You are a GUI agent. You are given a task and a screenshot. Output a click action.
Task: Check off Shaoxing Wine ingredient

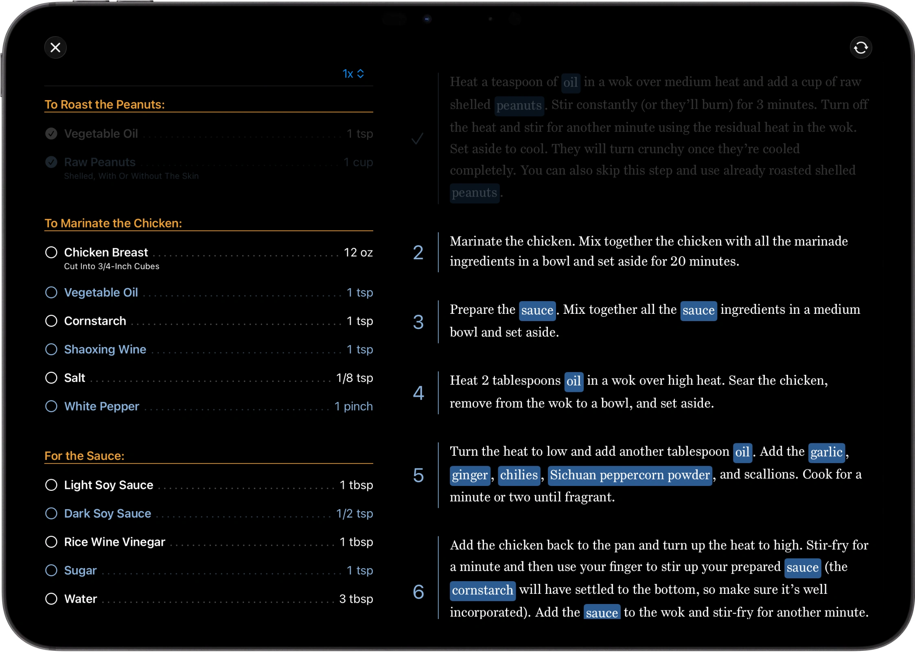[x=51, y=349]
